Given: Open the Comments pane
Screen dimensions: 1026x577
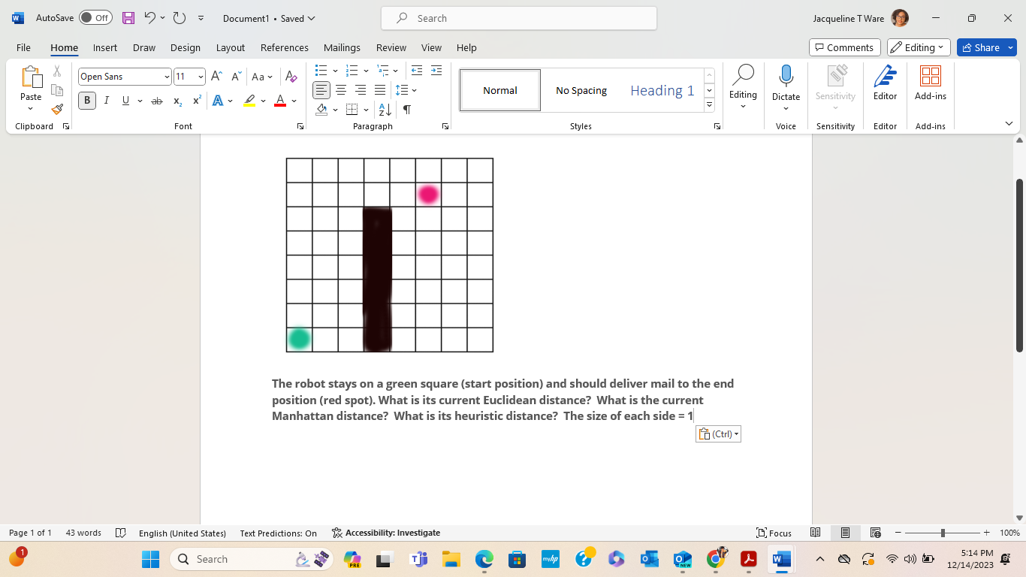Looking at the screenshot, I should (x=844, y=47).
